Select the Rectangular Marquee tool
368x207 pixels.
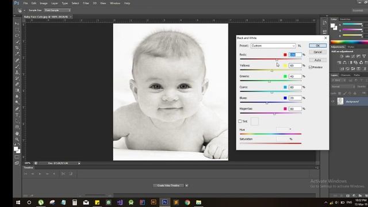(x=17, y=29)
